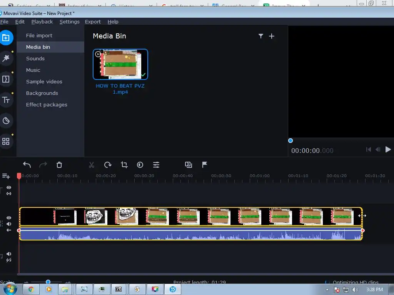Image resolution: width=394 pixels, height=295 pixels.
Task: Toggle title track visibility eye
Action: [x=9, y=187]
